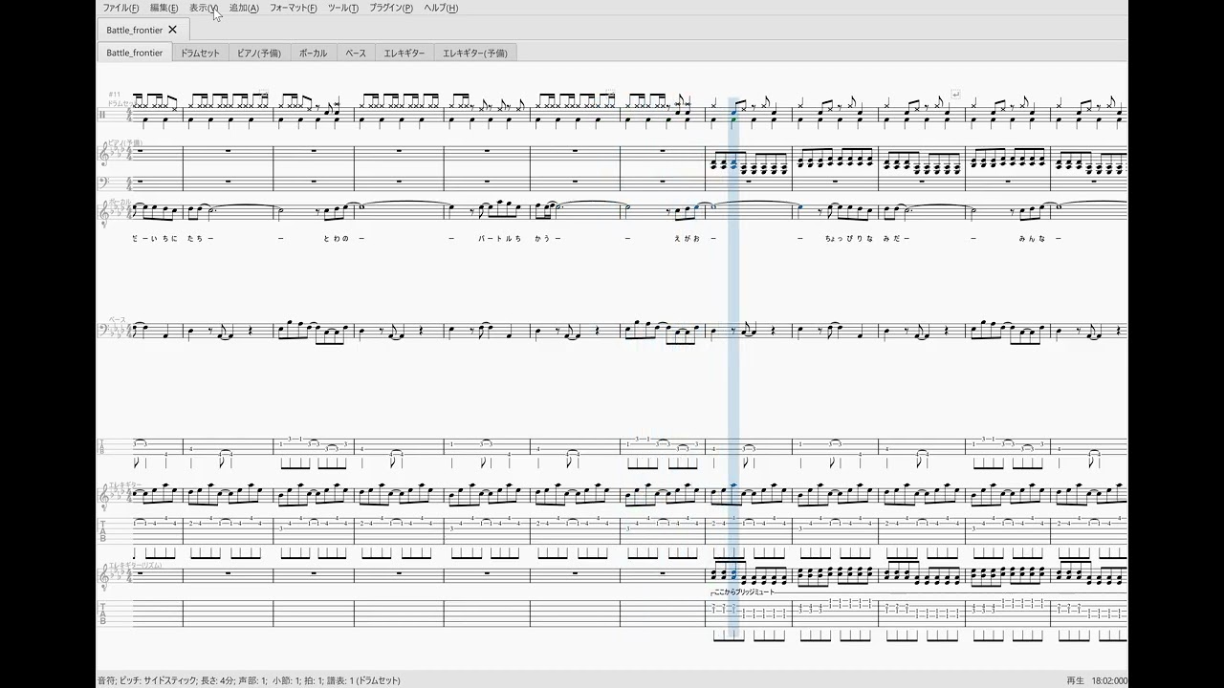This screenshot has height=688, width=1224.
Task: Select the ここからブリッジミュート staff text
Action: [x=744, y=592]
